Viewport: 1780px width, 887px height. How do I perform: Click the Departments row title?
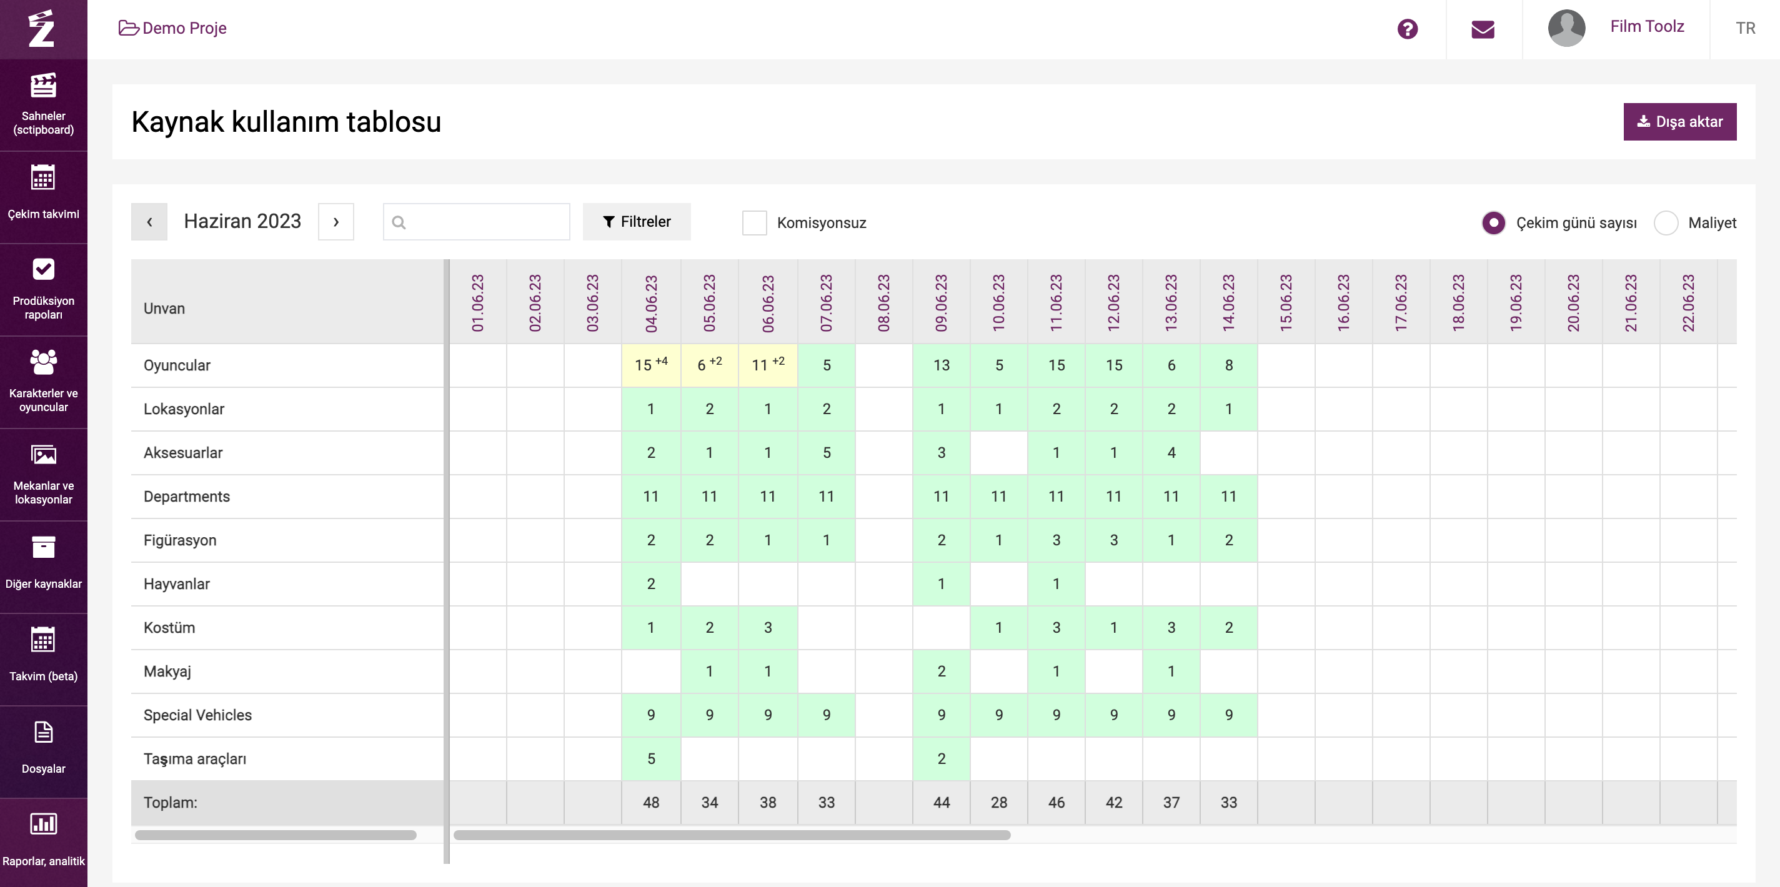(x=187, y=496)
